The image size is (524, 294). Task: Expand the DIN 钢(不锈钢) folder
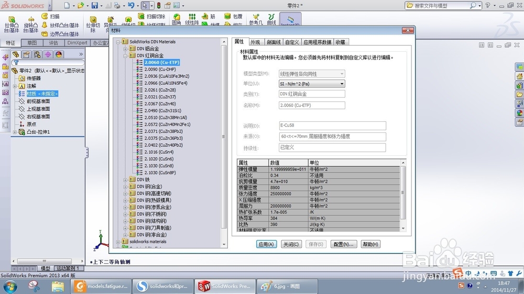pos(125,214)
